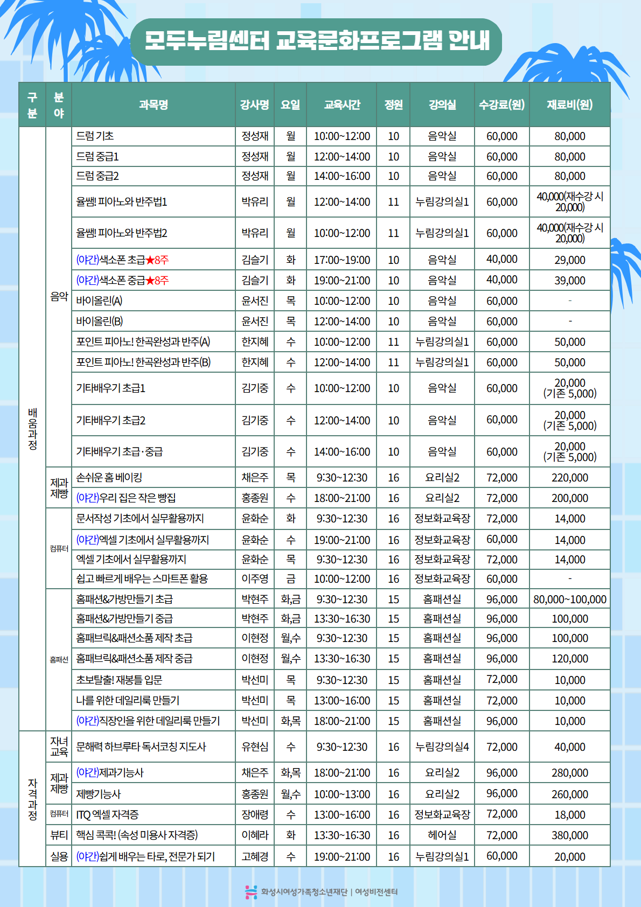Select the 재료비(원) column header
The width and height of the screenshot is (641, 907).
pyautogui.click(x=569, y=104)
